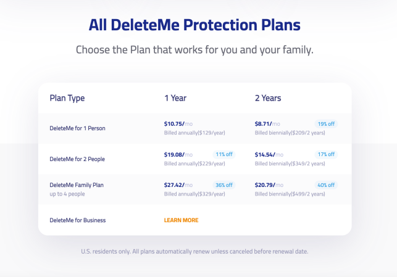Choose the $20.79/mo family two-year price
The width and height of the screenshot is (397, 277).
click(x=269, y=185)
